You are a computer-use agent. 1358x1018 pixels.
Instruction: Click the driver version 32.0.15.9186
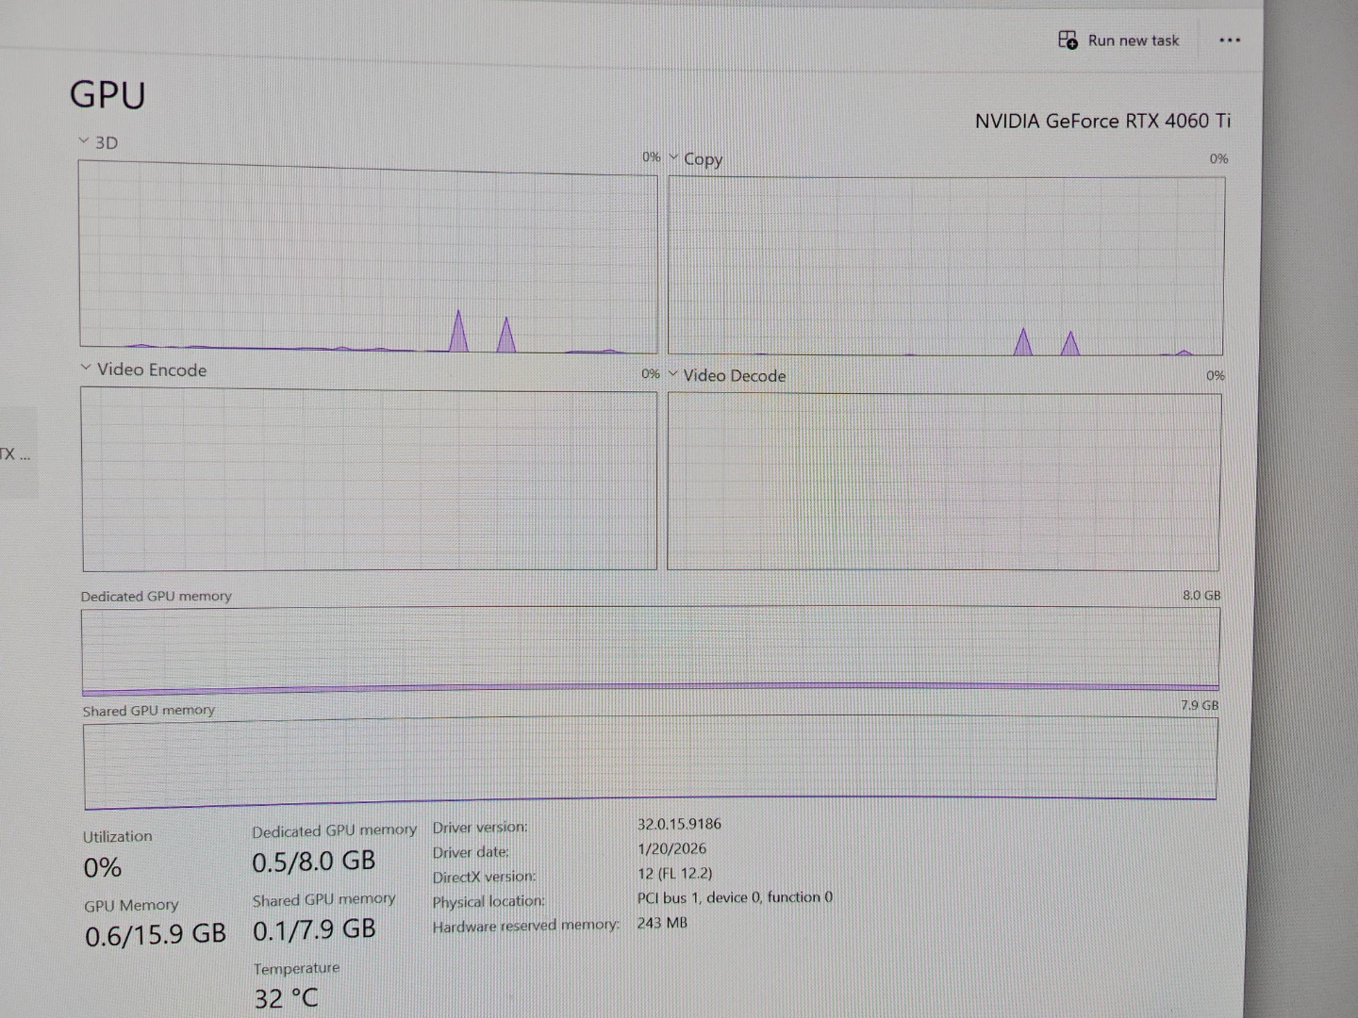coord(679,824)
